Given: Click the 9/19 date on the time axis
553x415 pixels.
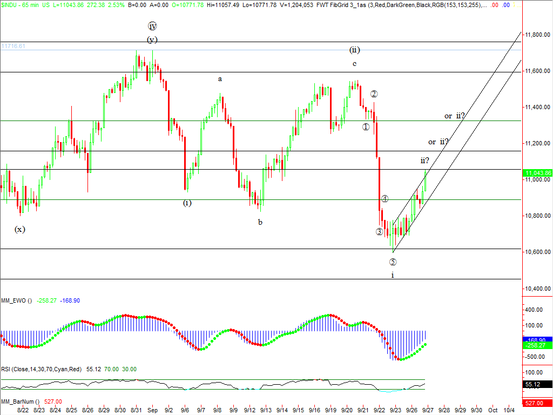Looking at the screenshot, I should point(330,410).
